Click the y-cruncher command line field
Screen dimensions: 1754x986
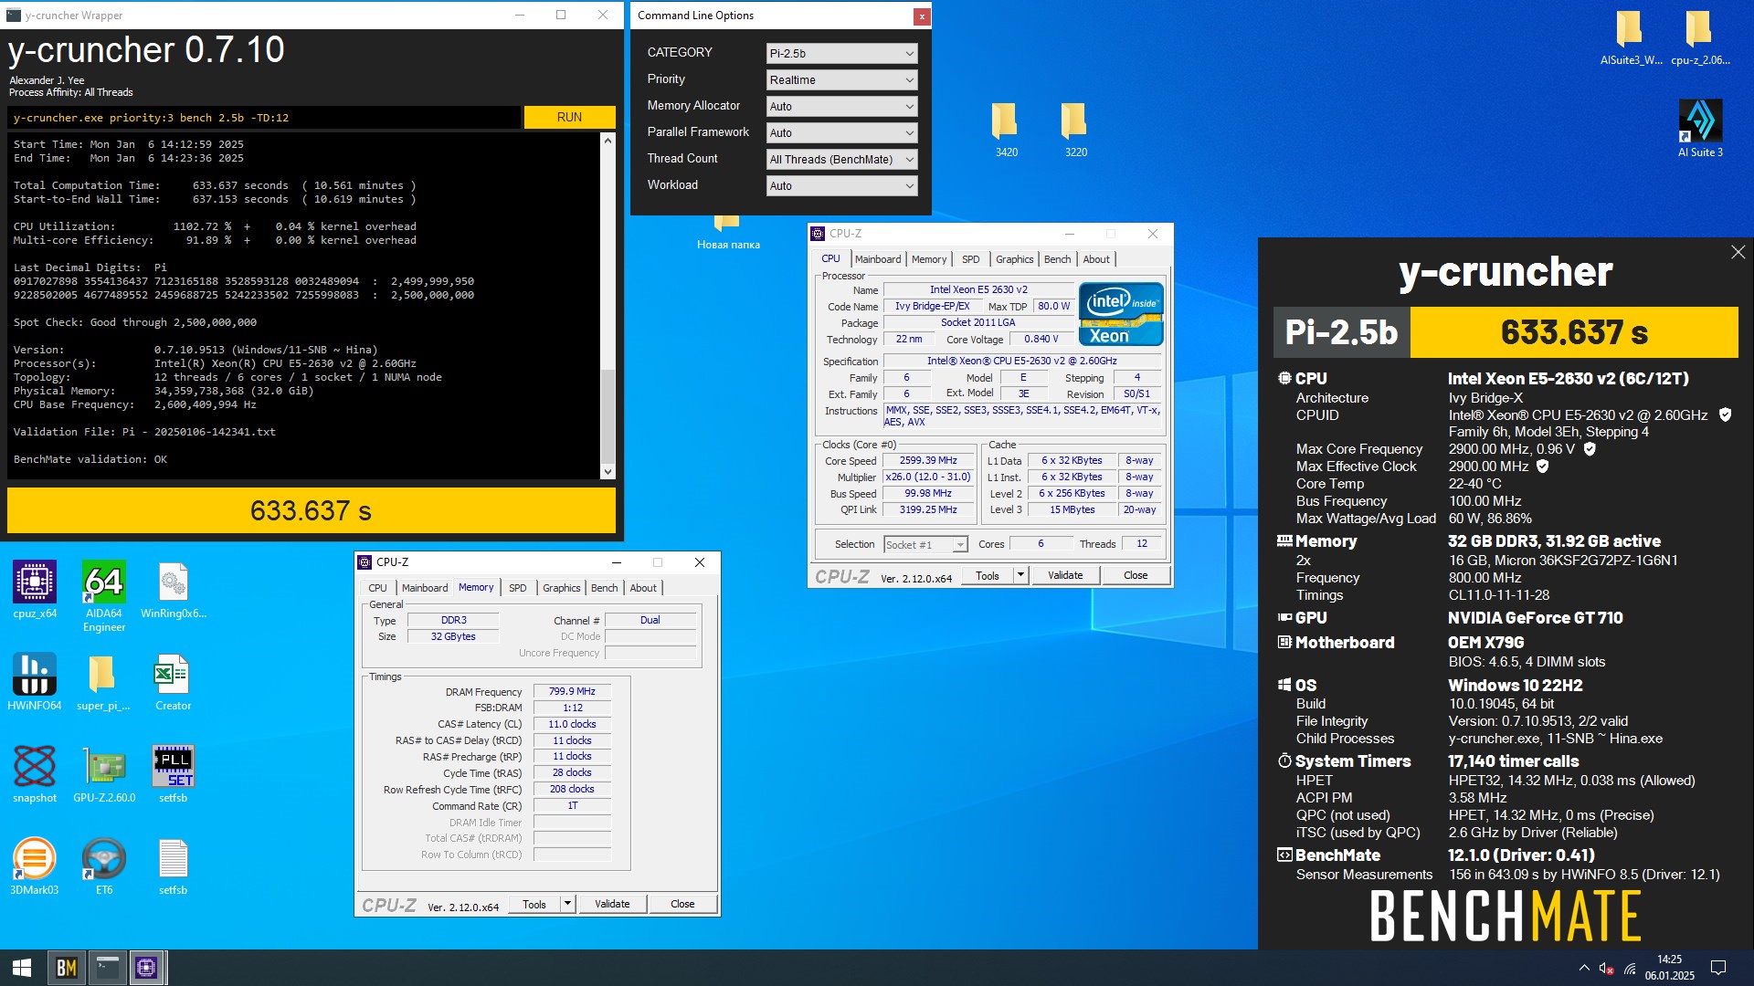tap(265, 118)
